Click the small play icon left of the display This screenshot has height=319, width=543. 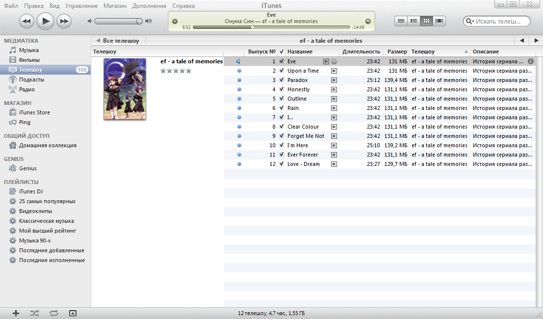[175, 22]
